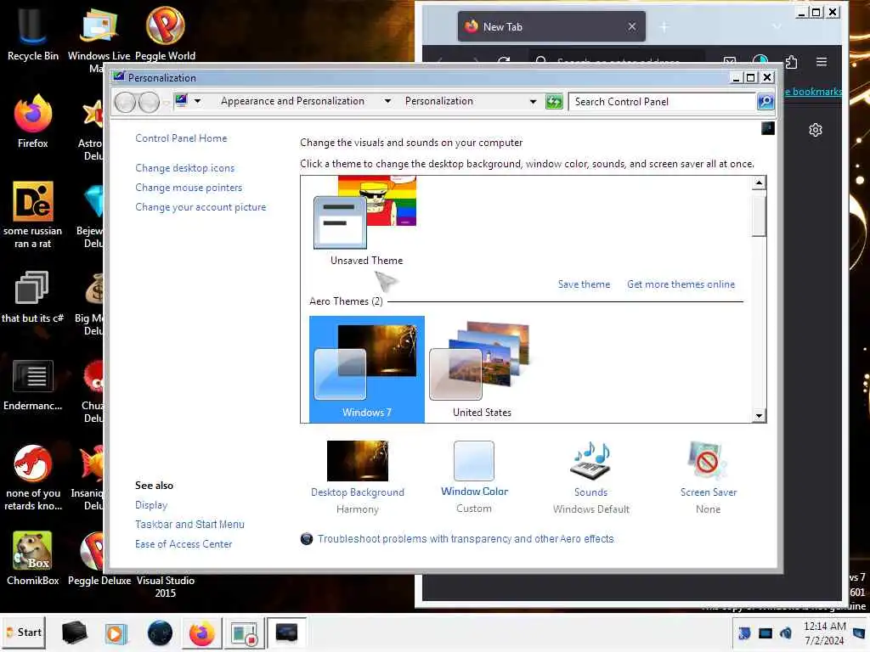Click Change your account picture link

pyautogui.click(x=201, y=207)
